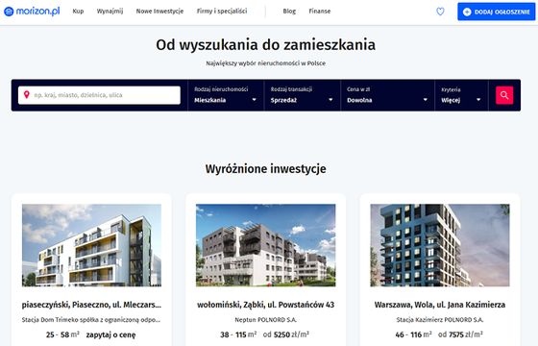The height and width of the screenshot is (346, 538).
Task: Click developer text 'Stacja Kazimierz POLNORD S.A.'
Action: (x=440, y=319)
